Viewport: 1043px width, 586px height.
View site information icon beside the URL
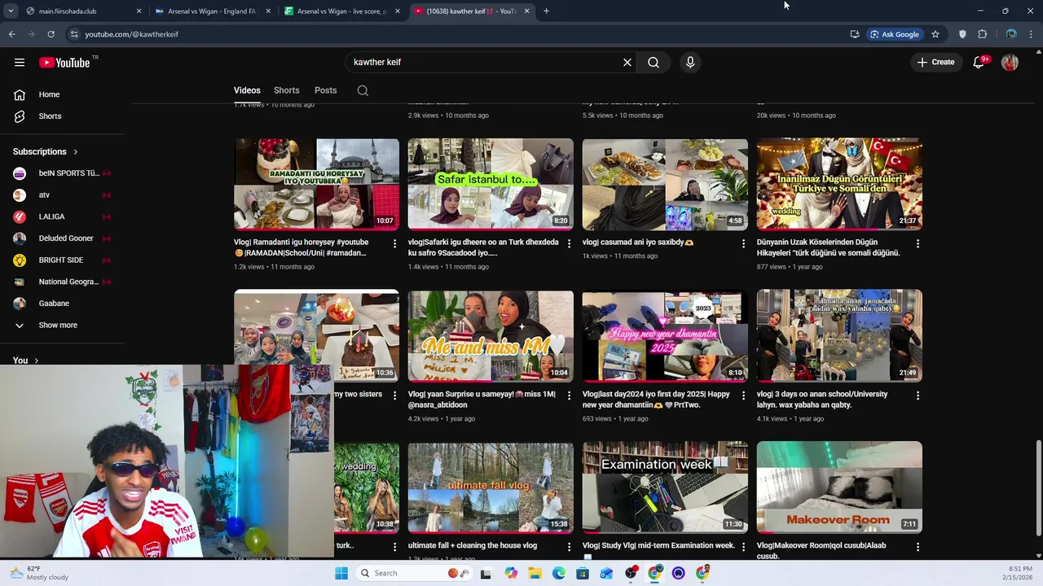pyautogui.click(x=74, y=34)
